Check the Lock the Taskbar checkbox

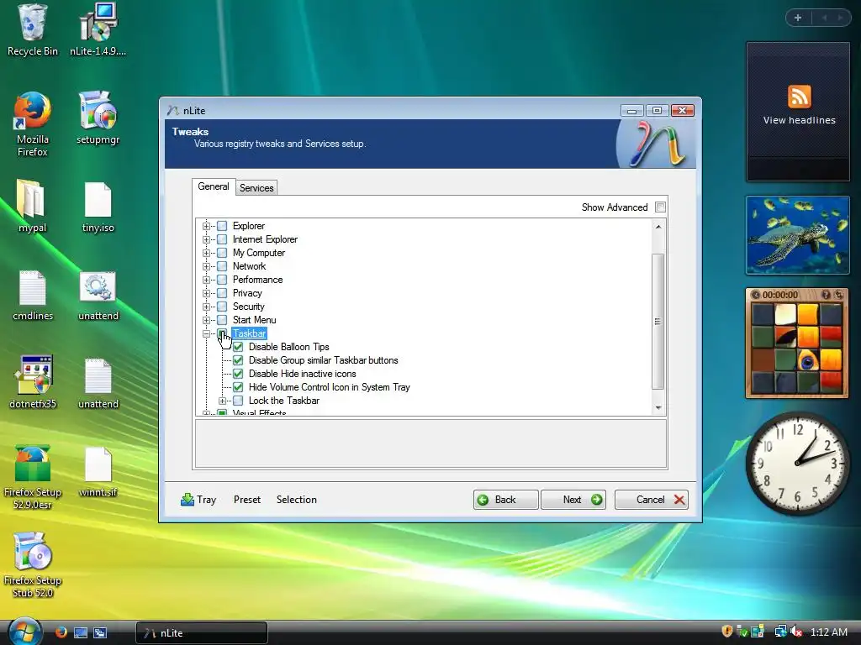pyautogui.click(x=238, y=401)
